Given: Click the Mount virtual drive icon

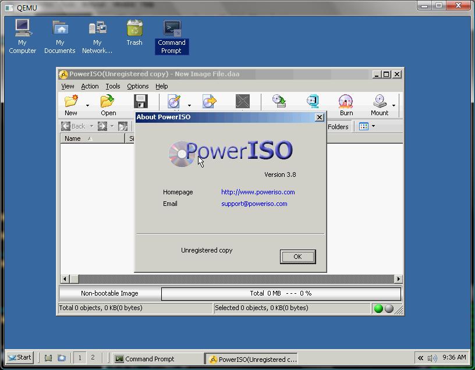Looking at the screenshot, I should 380,103.
